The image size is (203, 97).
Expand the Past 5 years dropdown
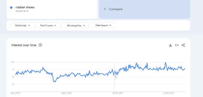coord(48,25)
